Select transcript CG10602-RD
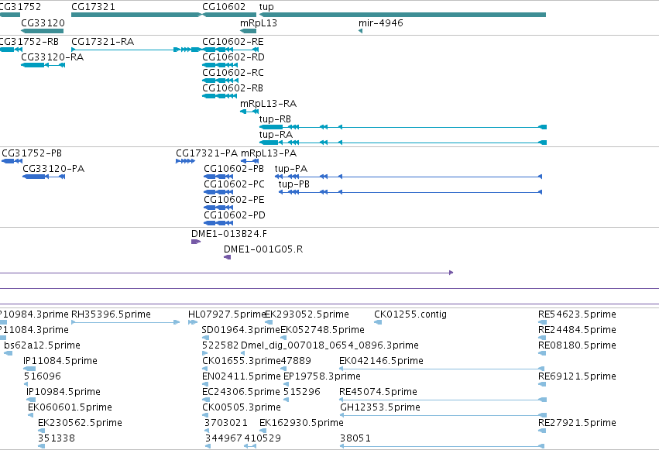The width and height of the screenshot is (659, 450). (220, 65)
